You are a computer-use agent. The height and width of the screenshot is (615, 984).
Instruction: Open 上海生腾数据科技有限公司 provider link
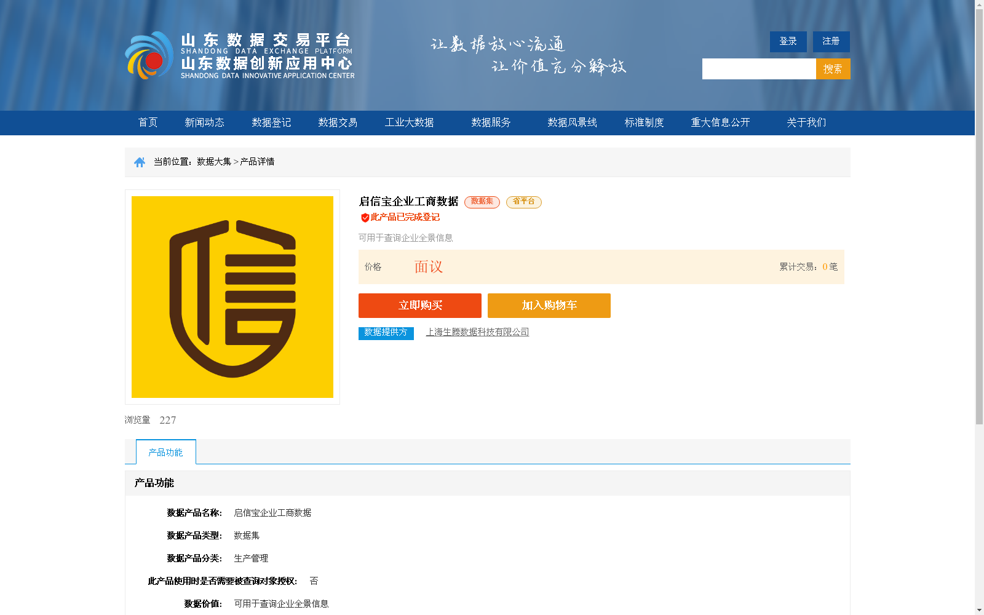click(x=477, y=332)
